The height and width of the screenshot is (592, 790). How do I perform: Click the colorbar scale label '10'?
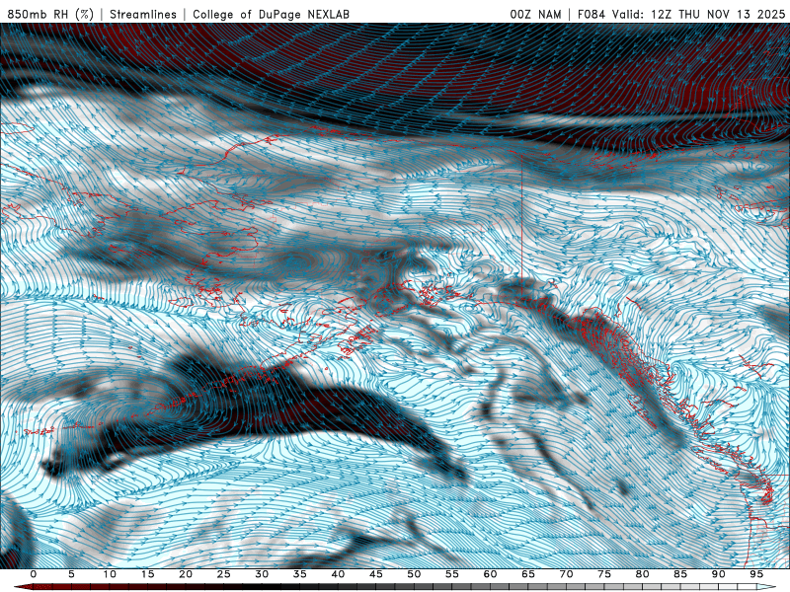(110, 574)
